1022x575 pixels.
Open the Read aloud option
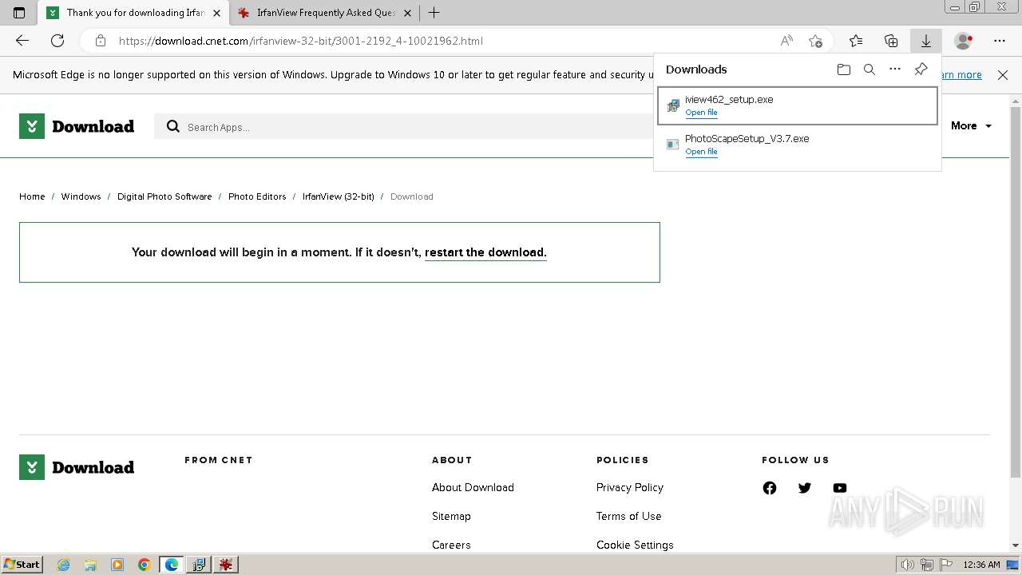tap(786, 41)
